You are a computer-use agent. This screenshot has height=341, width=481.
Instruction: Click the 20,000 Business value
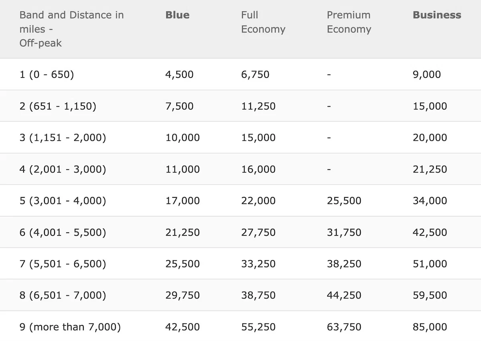(x=430, y=138)
